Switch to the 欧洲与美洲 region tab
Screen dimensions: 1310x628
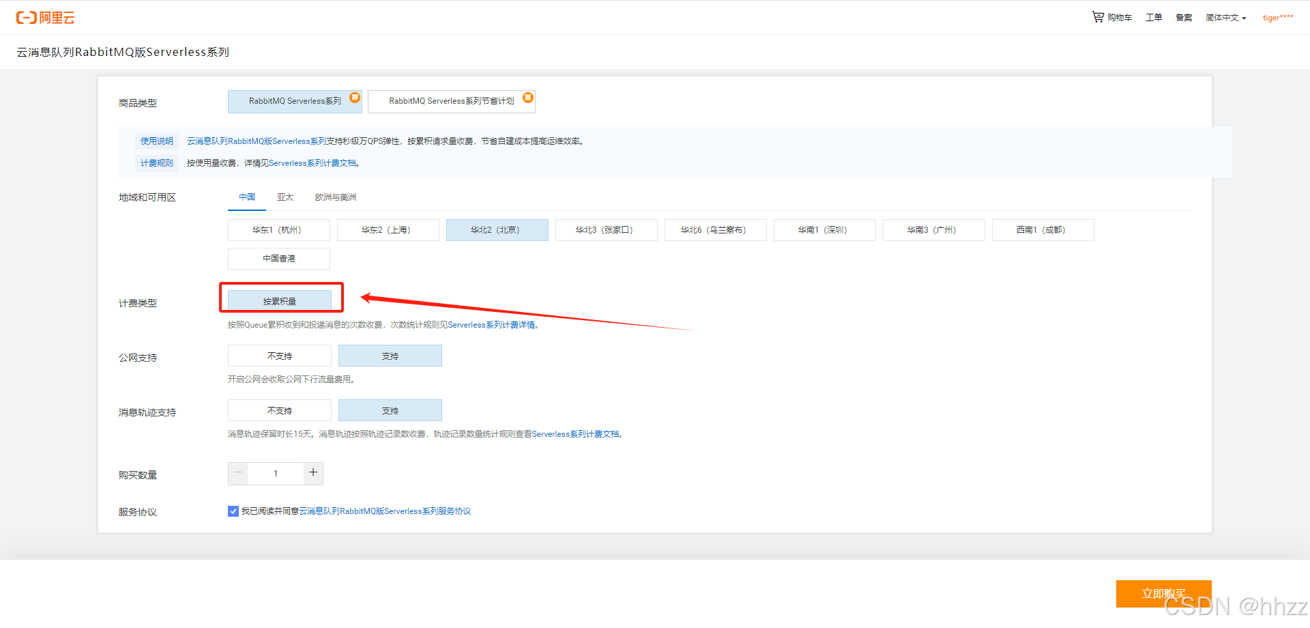coord(336,197)
